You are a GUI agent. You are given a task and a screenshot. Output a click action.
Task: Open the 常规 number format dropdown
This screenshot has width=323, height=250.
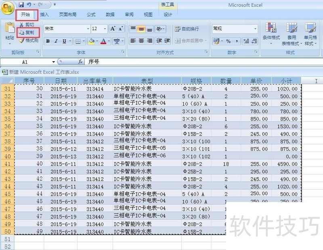click(x=255, y=29)
